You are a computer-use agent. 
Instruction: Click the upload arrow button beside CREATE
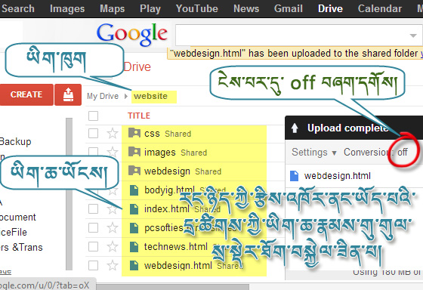(68, 94)
